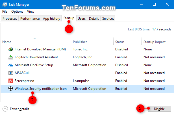This screenshot has width=174, height=116.
Task: Click the 17.7 seconds BIOS time value
Action: (x=162, y=29)
